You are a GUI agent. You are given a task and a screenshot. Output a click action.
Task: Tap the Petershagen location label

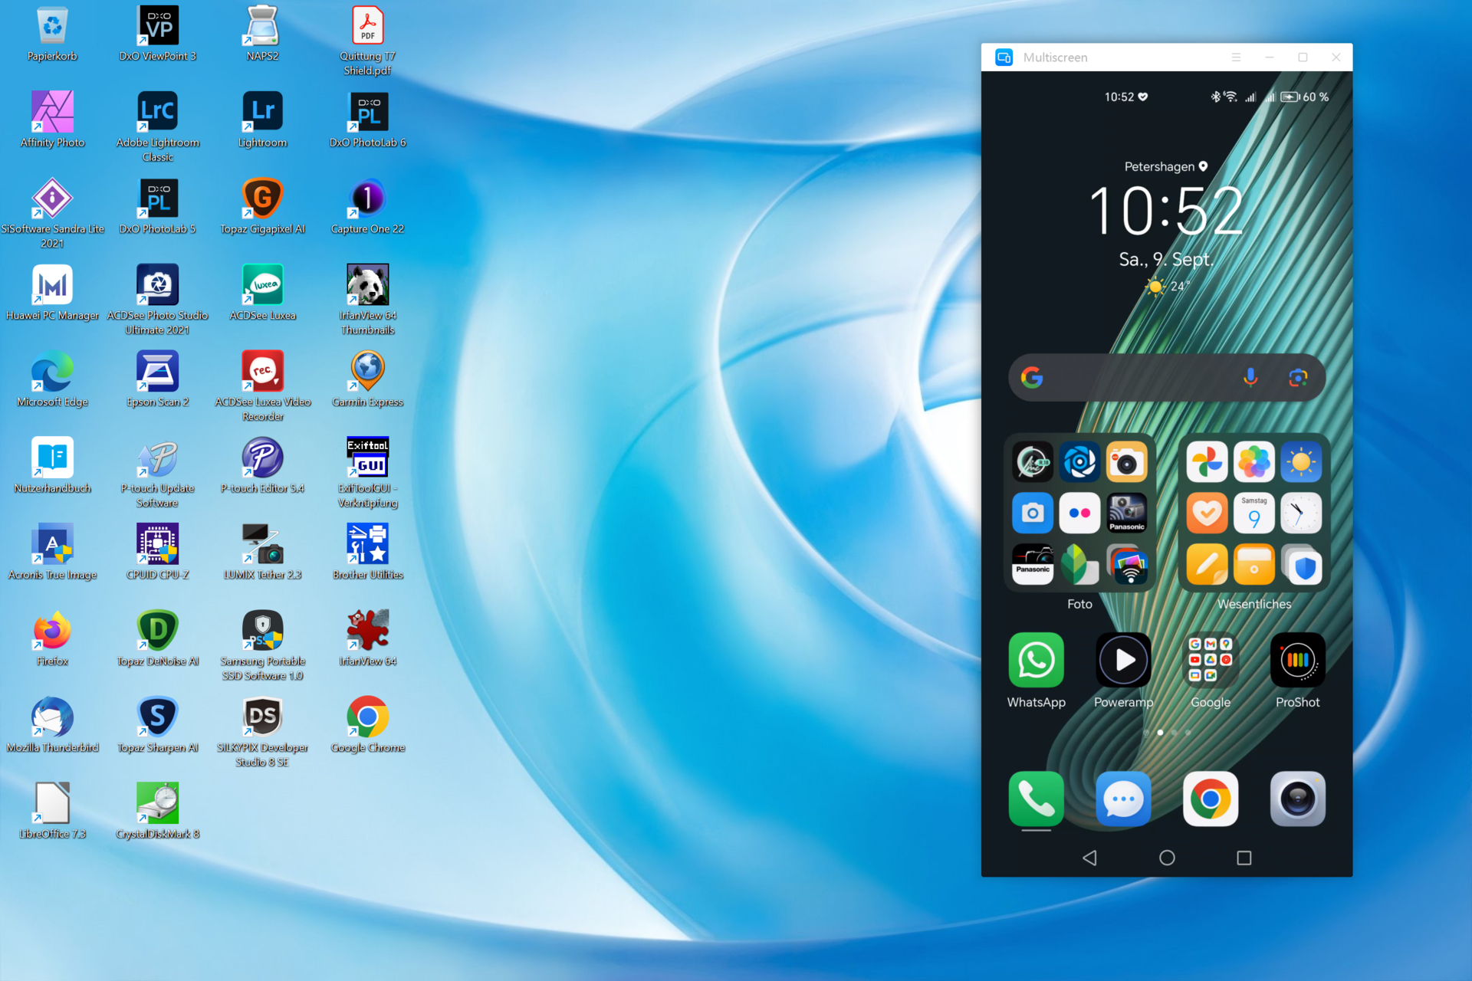pyautogui.click(x=1166, y=166)
